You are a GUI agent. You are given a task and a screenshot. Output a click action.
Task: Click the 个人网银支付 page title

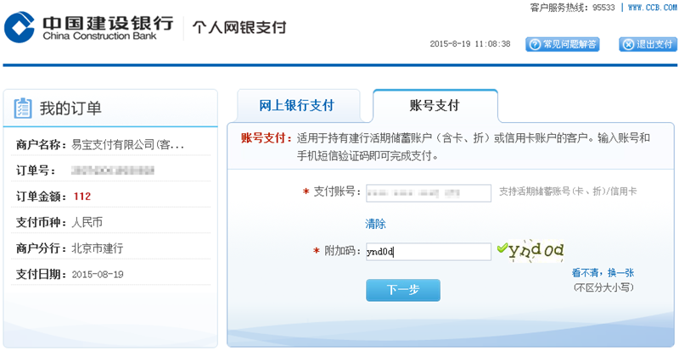click(x=239, y=27)
